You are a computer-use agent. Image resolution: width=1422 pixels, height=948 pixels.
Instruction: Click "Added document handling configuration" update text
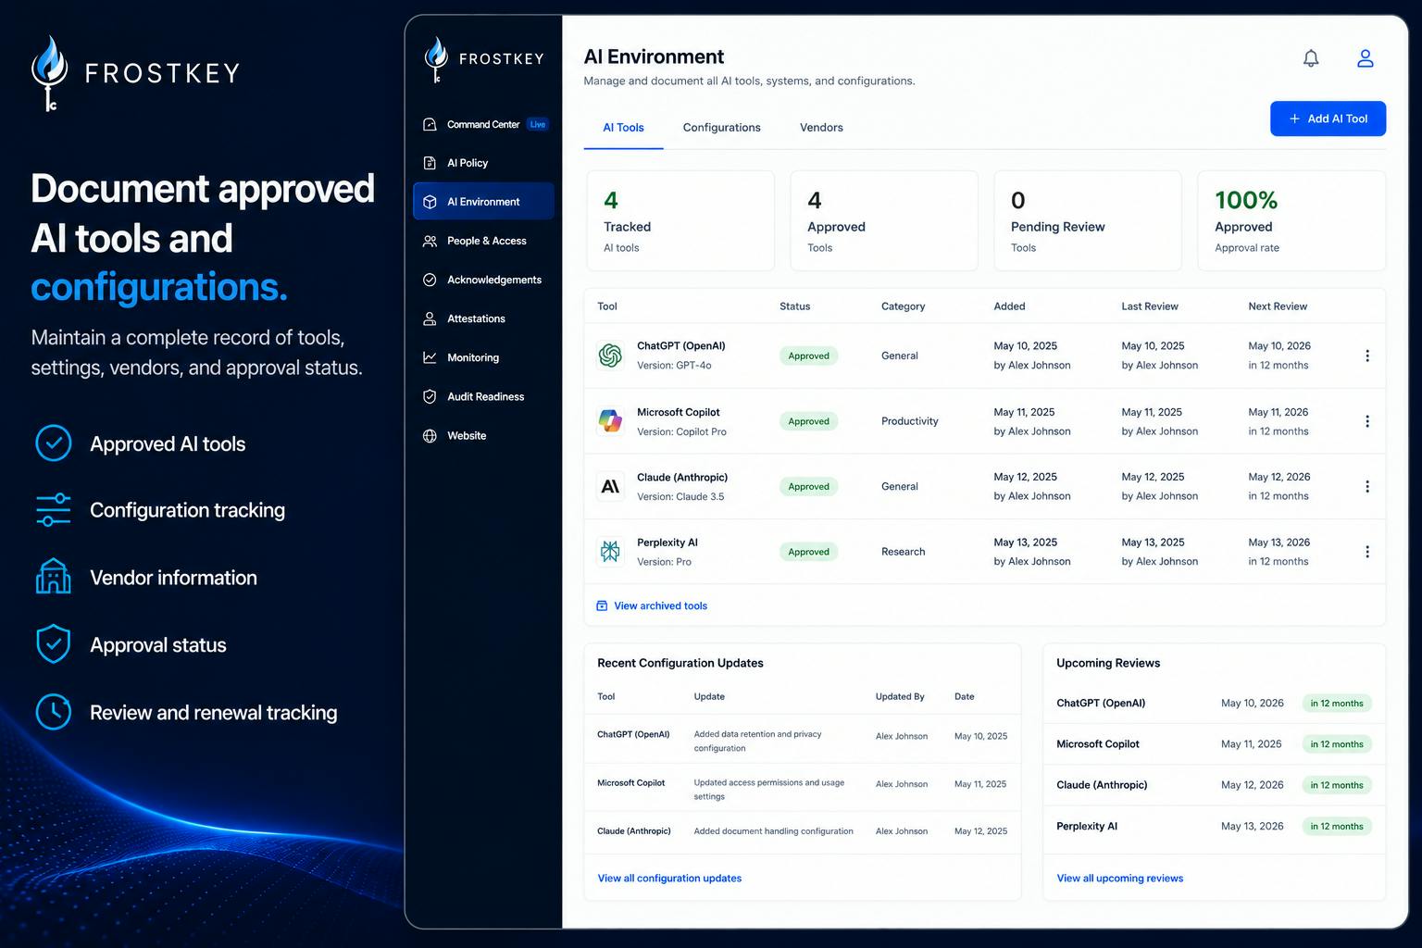tap(773, 831)
